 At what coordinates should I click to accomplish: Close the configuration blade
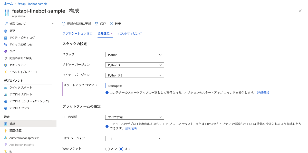point(300,11)
